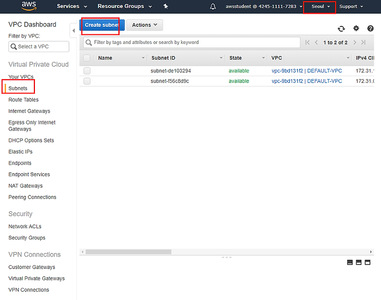The height and width of the screenshot is (300, 381).
Task: Click the AWS logo home icon
Action: coord(29,6)
